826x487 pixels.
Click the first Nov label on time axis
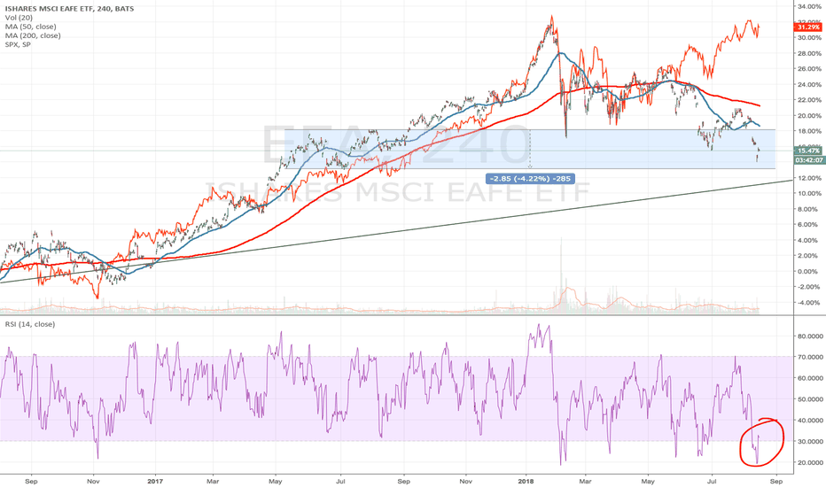(93, 481)
